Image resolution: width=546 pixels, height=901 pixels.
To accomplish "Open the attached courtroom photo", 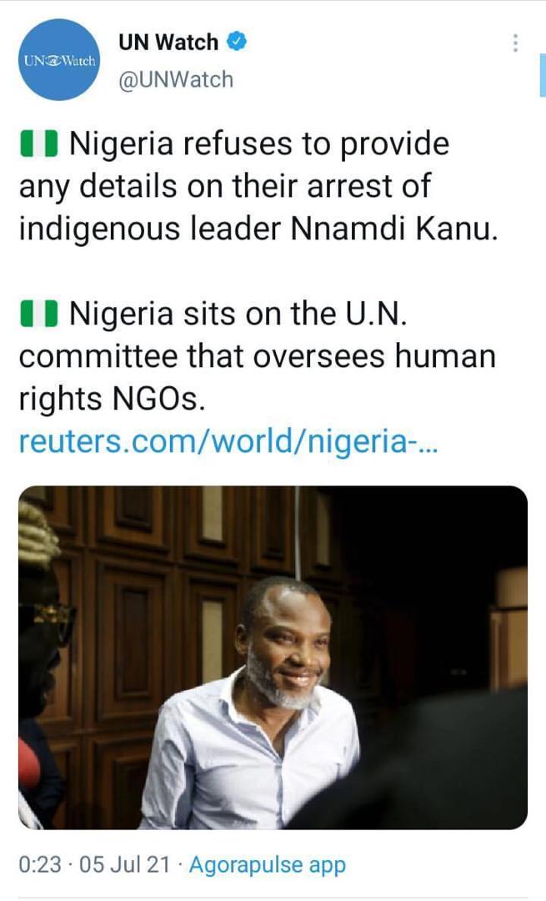I will (x=273, y=657).
